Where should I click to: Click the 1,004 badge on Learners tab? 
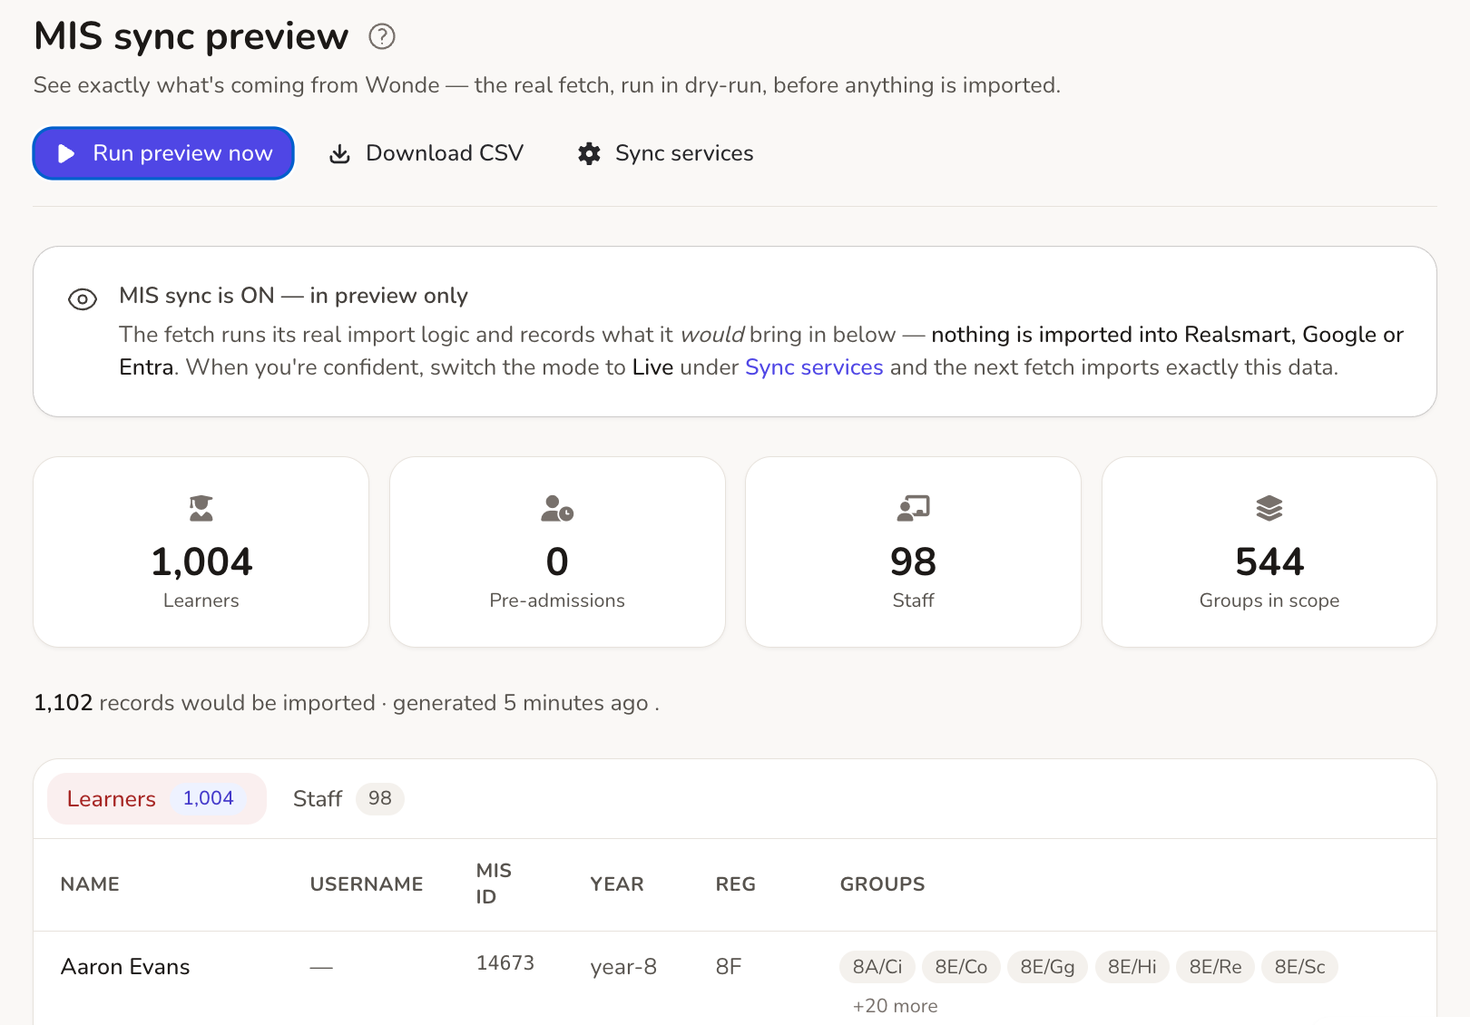coord(209,798)
